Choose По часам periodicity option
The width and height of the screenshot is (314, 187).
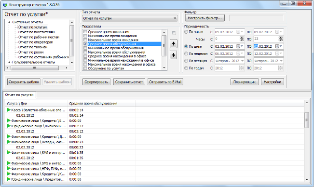click(186, 32)
